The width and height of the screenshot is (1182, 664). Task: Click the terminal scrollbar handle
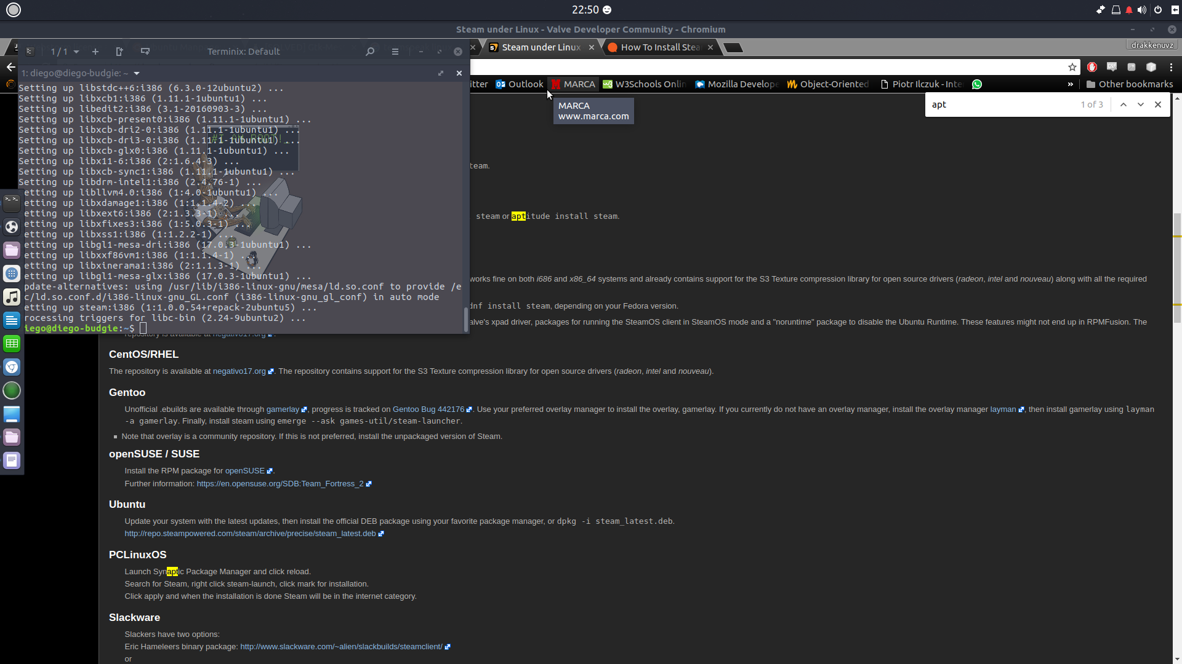[466, 318]
